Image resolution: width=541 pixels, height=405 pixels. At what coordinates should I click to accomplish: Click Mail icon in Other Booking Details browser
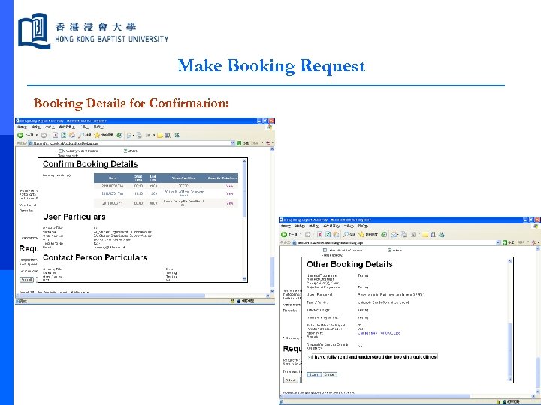pyautogui.click(x=393, y=235)
